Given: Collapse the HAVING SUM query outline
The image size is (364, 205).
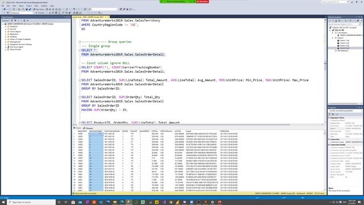Looking at the screenshot, I should [80, 97].
